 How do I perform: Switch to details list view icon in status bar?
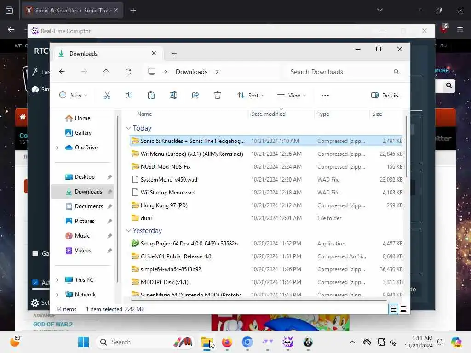tap(393, 309)
